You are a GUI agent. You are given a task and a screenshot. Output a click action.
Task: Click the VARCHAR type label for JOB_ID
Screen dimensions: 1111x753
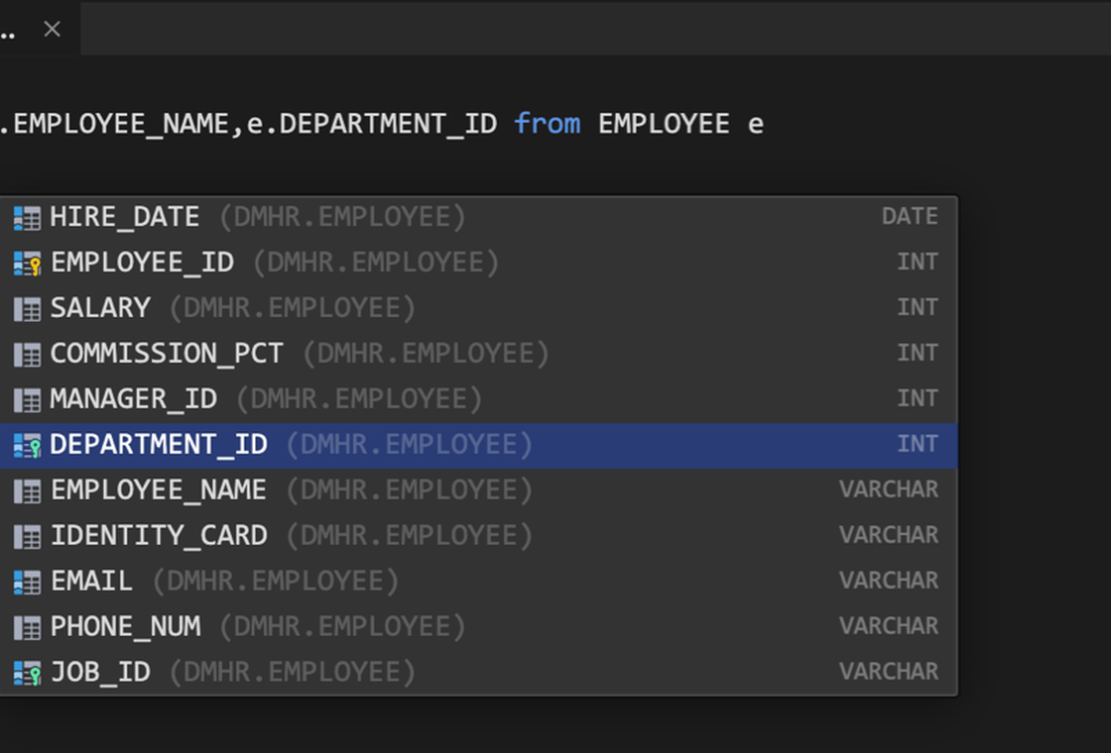889,673
